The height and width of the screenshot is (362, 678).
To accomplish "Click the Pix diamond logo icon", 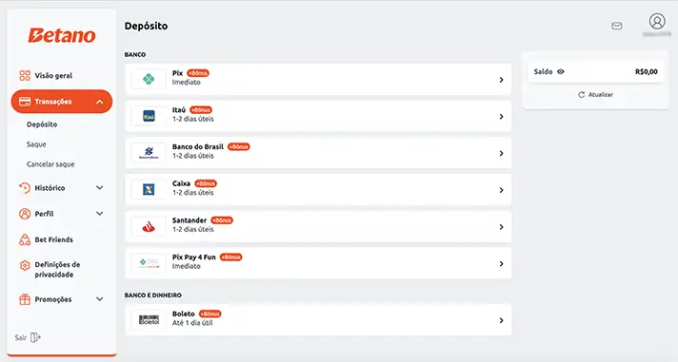I will click(x=149, y=80).
